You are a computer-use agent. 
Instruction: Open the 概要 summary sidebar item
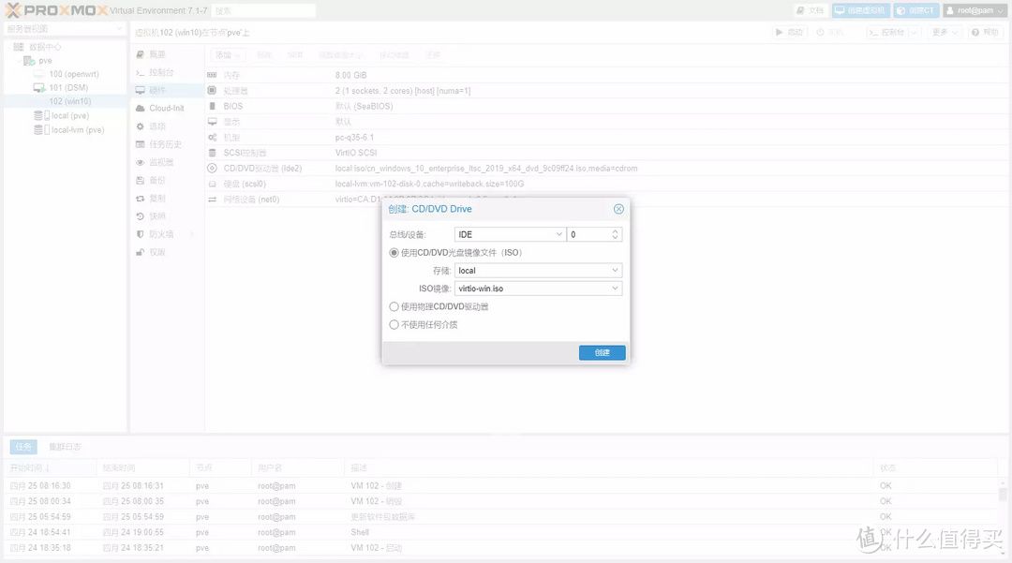coord(157,55)
